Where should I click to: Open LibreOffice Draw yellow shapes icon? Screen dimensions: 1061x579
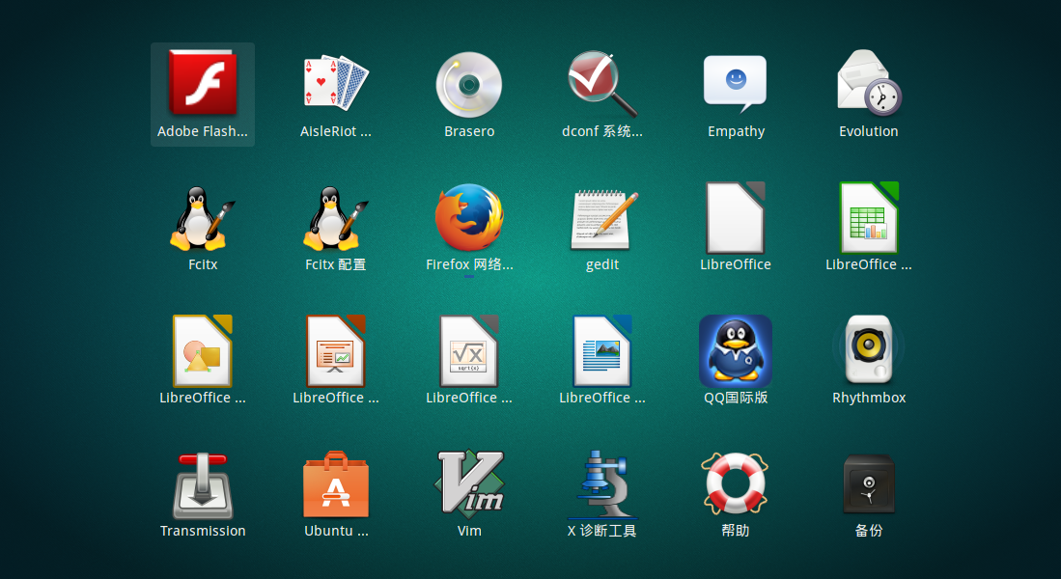pos(203,351)
